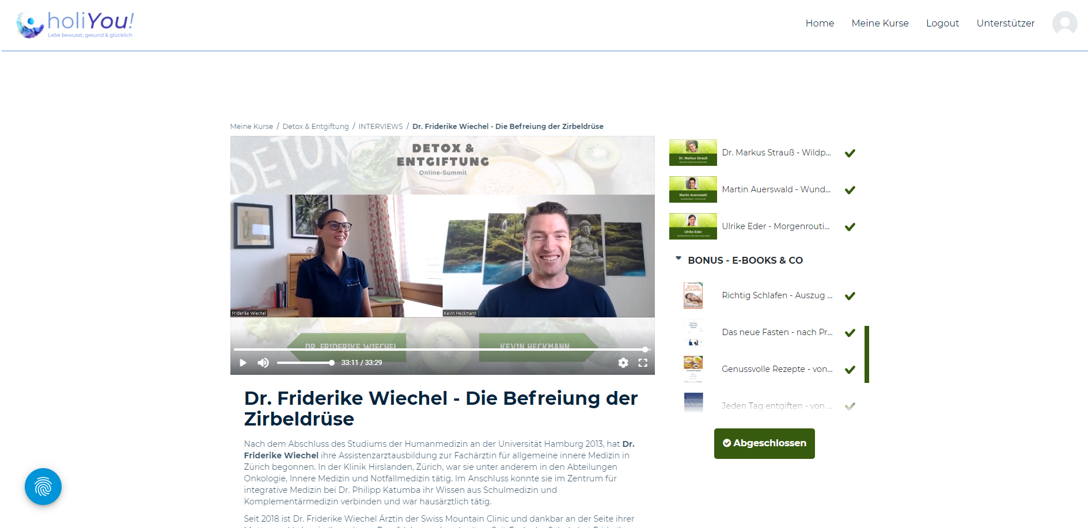Click the fingerprint privacy badge
1088x528 pixels.
point(43,487)
